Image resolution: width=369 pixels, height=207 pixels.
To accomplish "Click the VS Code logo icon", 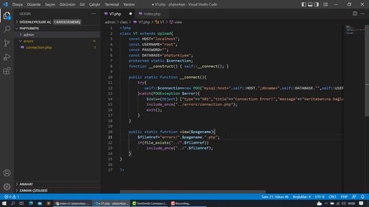I will pyautogui.click(x=5, y=4).
